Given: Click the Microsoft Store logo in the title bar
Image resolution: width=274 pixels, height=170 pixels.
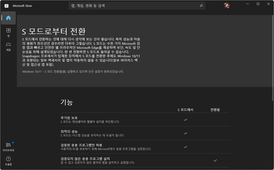Looking at the screenshot, I should pyautogui.click(x=7, y=6).
